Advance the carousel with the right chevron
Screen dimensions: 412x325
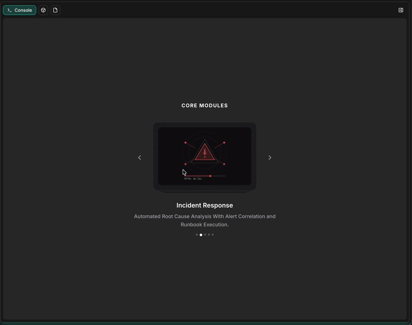point(270,157)
